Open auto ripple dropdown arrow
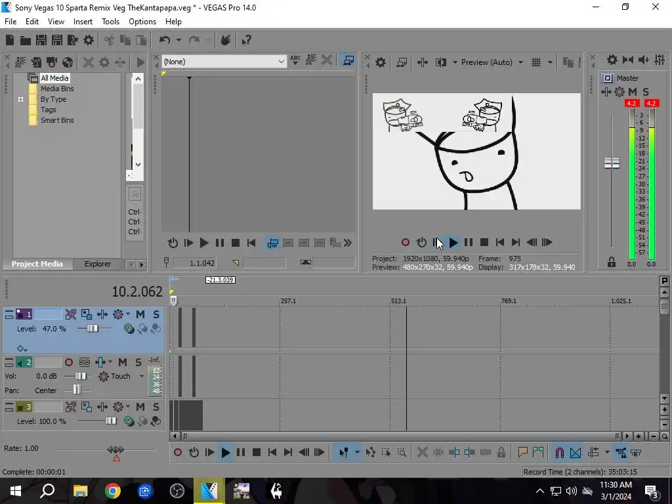The height and width of the screenshot is (504, 672). click(607, 452)
